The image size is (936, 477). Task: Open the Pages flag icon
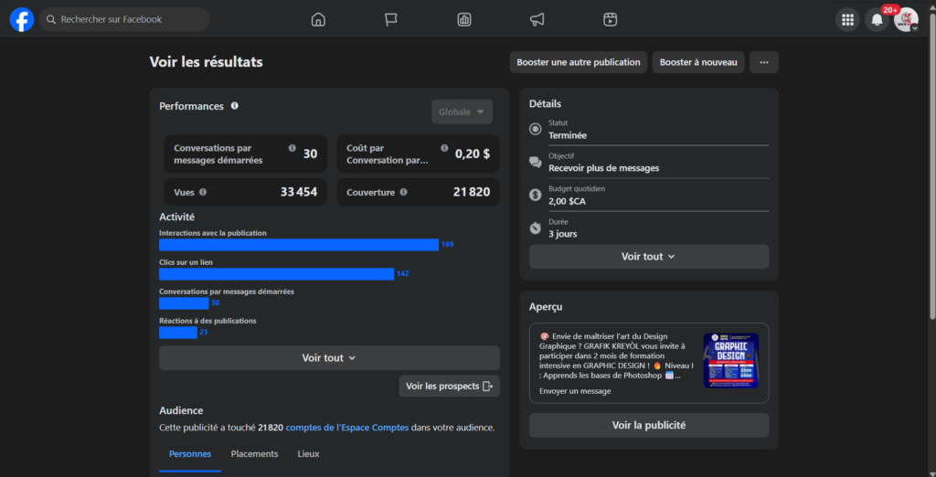tap(391, 19)
